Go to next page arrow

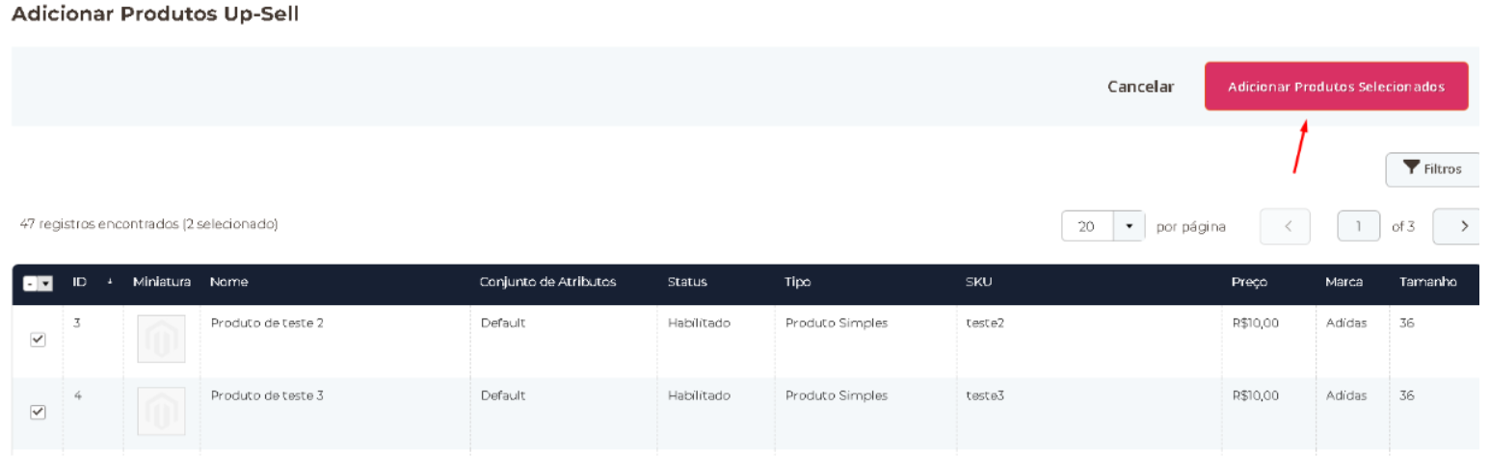(x=1463, y=227)
